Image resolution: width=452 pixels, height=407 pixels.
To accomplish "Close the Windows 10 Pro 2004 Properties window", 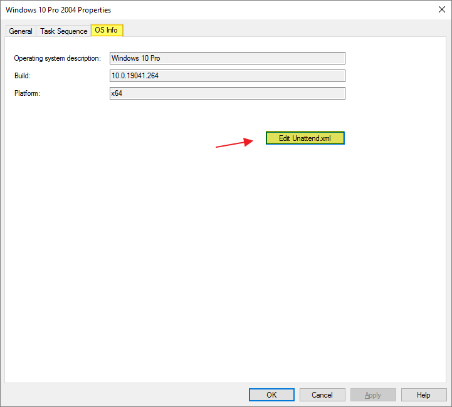I will pos(437,10).
